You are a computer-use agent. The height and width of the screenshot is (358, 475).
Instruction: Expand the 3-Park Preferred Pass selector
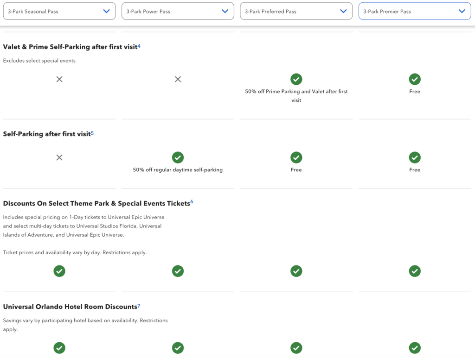296,11
